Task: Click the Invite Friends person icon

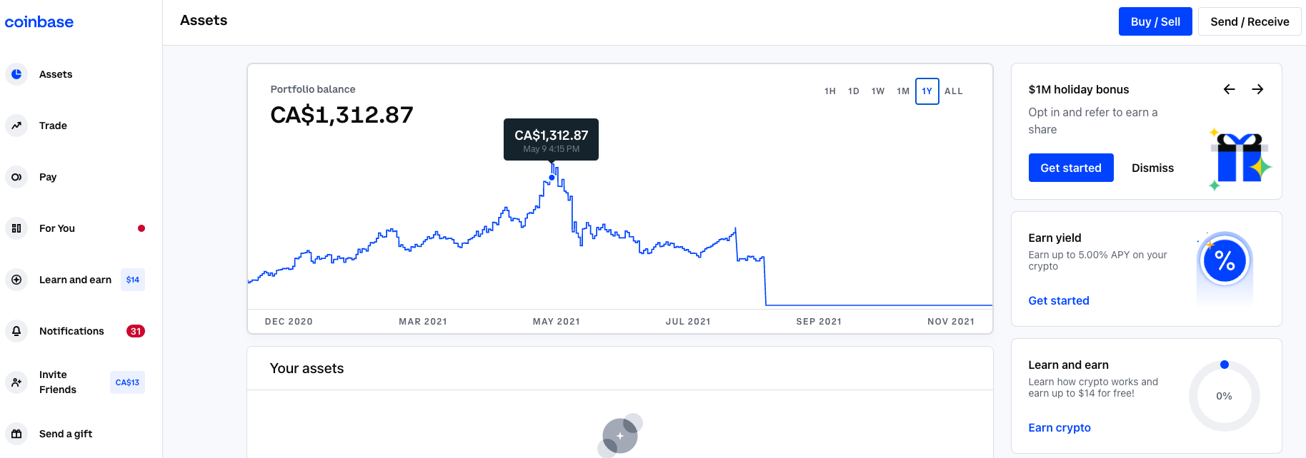Action: [x=16, y=382]
